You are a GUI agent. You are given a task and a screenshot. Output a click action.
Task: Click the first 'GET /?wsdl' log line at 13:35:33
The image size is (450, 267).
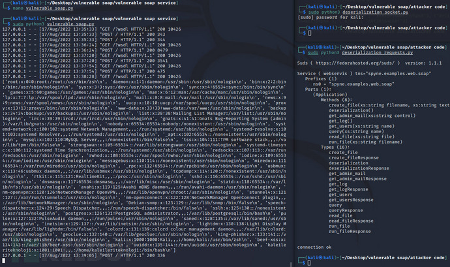[91, 29]
